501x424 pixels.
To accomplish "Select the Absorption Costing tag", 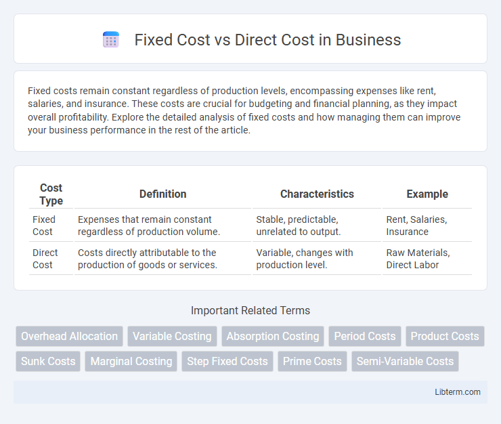I will pyautogui.click(x=273, y=336).
